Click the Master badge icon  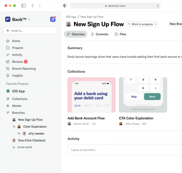tap(8, 106)
